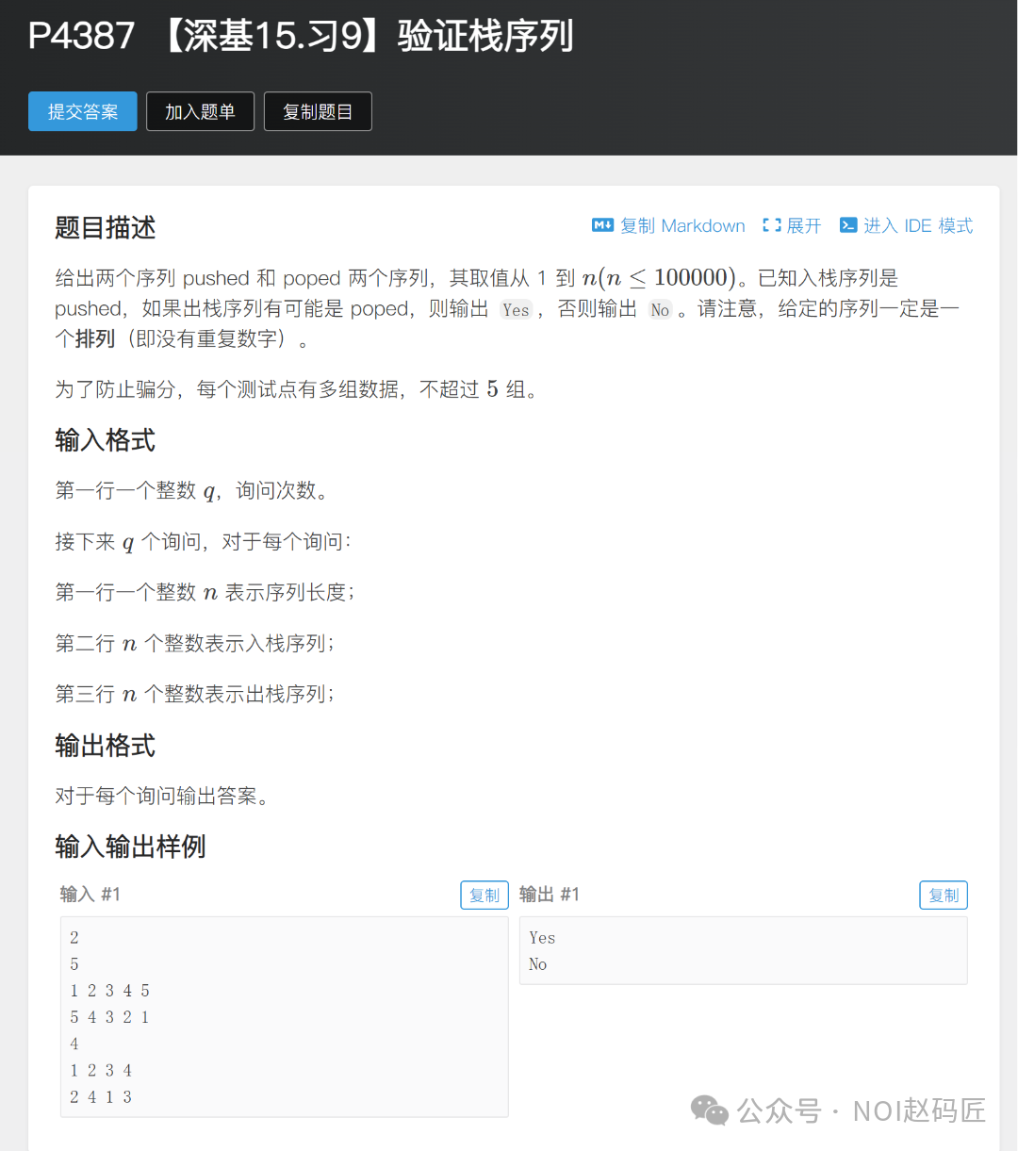Expand the description using 展开
Viewport: 1018px width, 1151px height.
(804, 225)
